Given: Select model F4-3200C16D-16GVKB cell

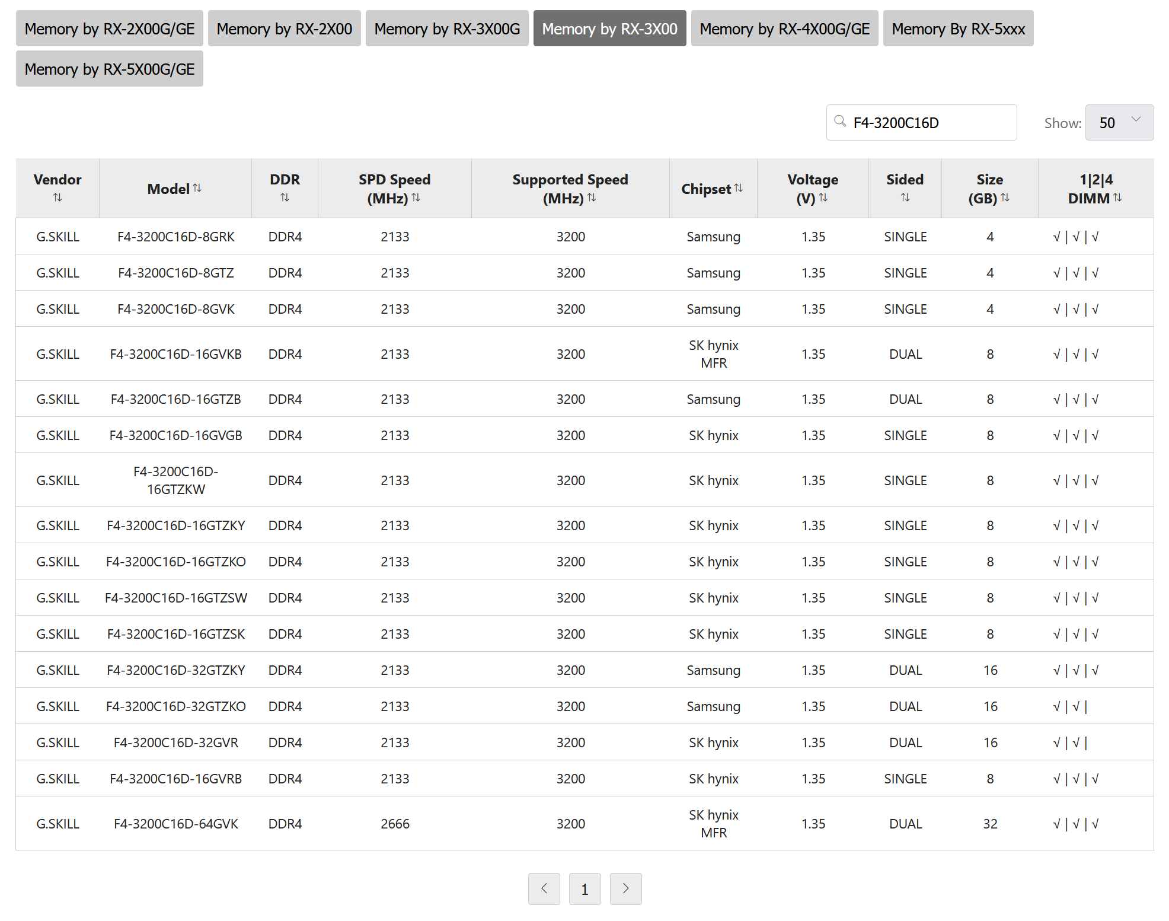Looking at the screenshot, I should click(x=176, y=354).
